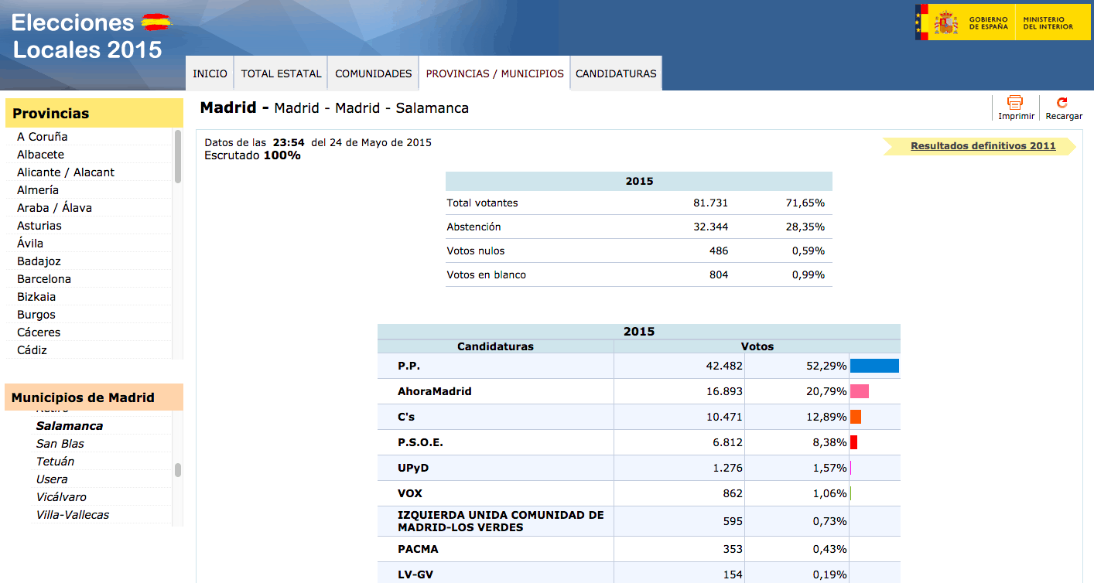The width and height of the screenshot is (1094, 583).
Task: Select Cáceres from the province list
Action: [39, 332]
